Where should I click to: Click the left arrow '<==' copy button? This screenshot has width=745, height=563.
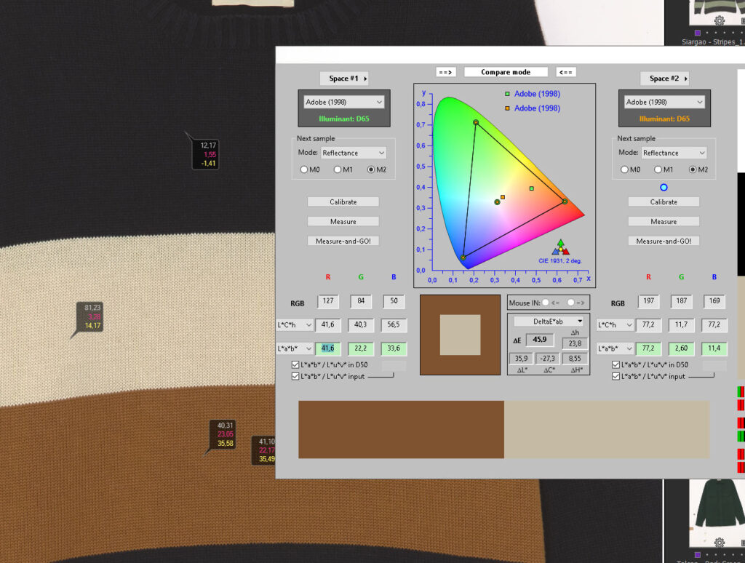click(x=566, y=72)
